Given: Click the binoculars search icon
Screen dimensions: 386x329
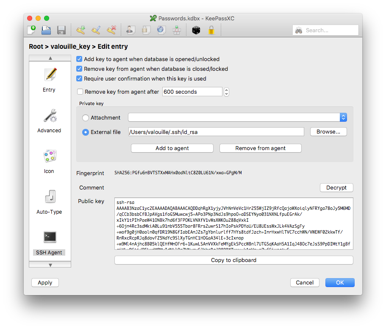Looking at the screenshot, I should click(299, 30).
